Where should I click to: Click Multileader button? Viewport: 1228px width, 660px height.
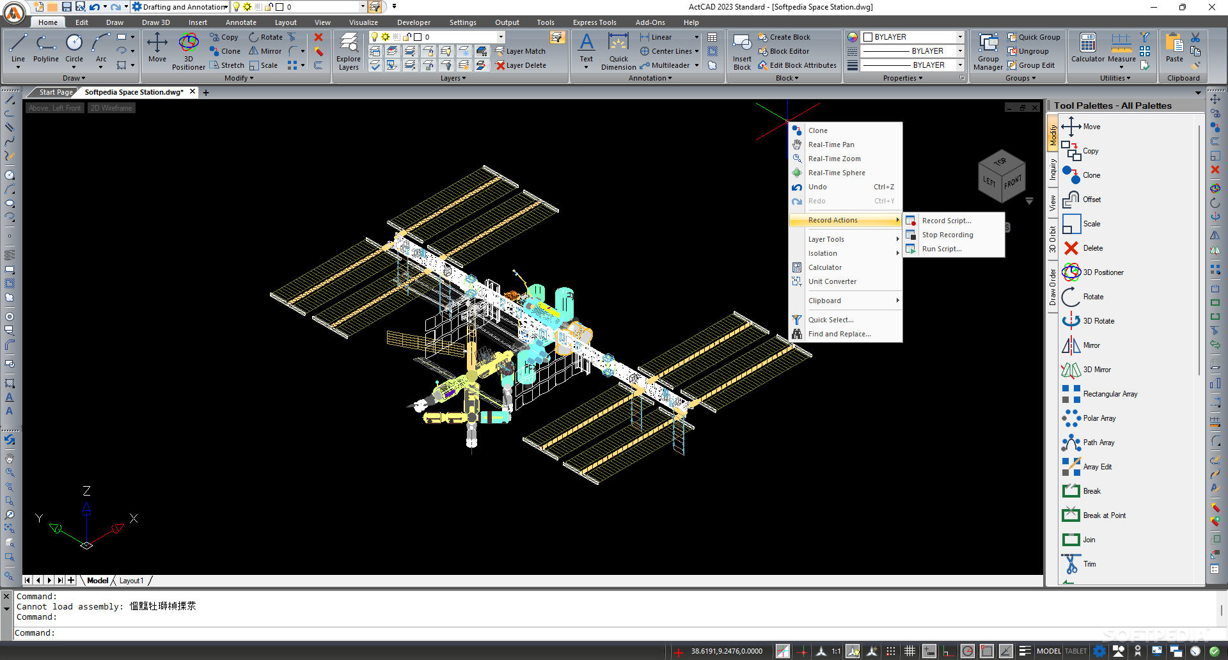665,65
